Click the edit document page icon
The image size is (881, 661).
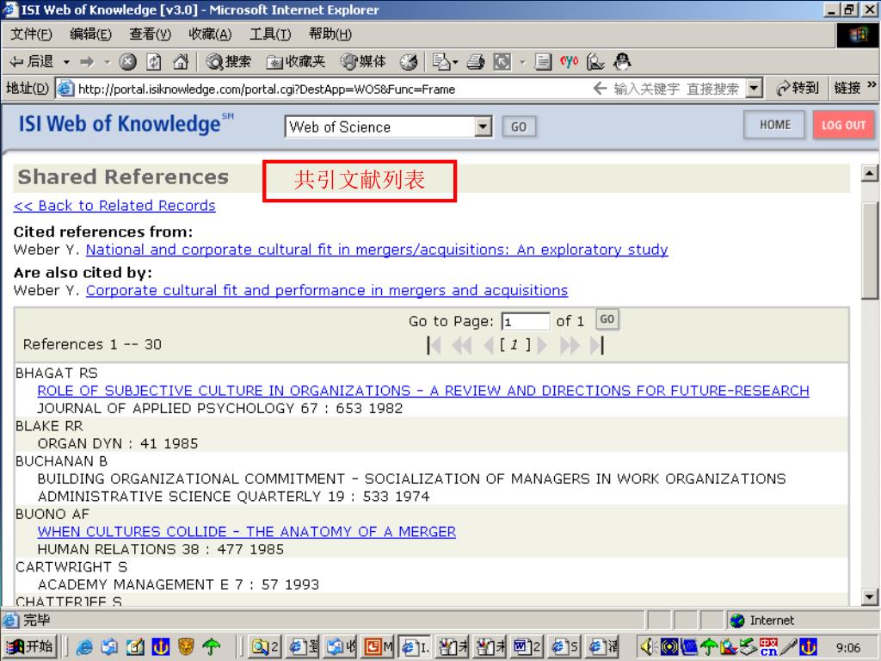click(x=543, y=62)
